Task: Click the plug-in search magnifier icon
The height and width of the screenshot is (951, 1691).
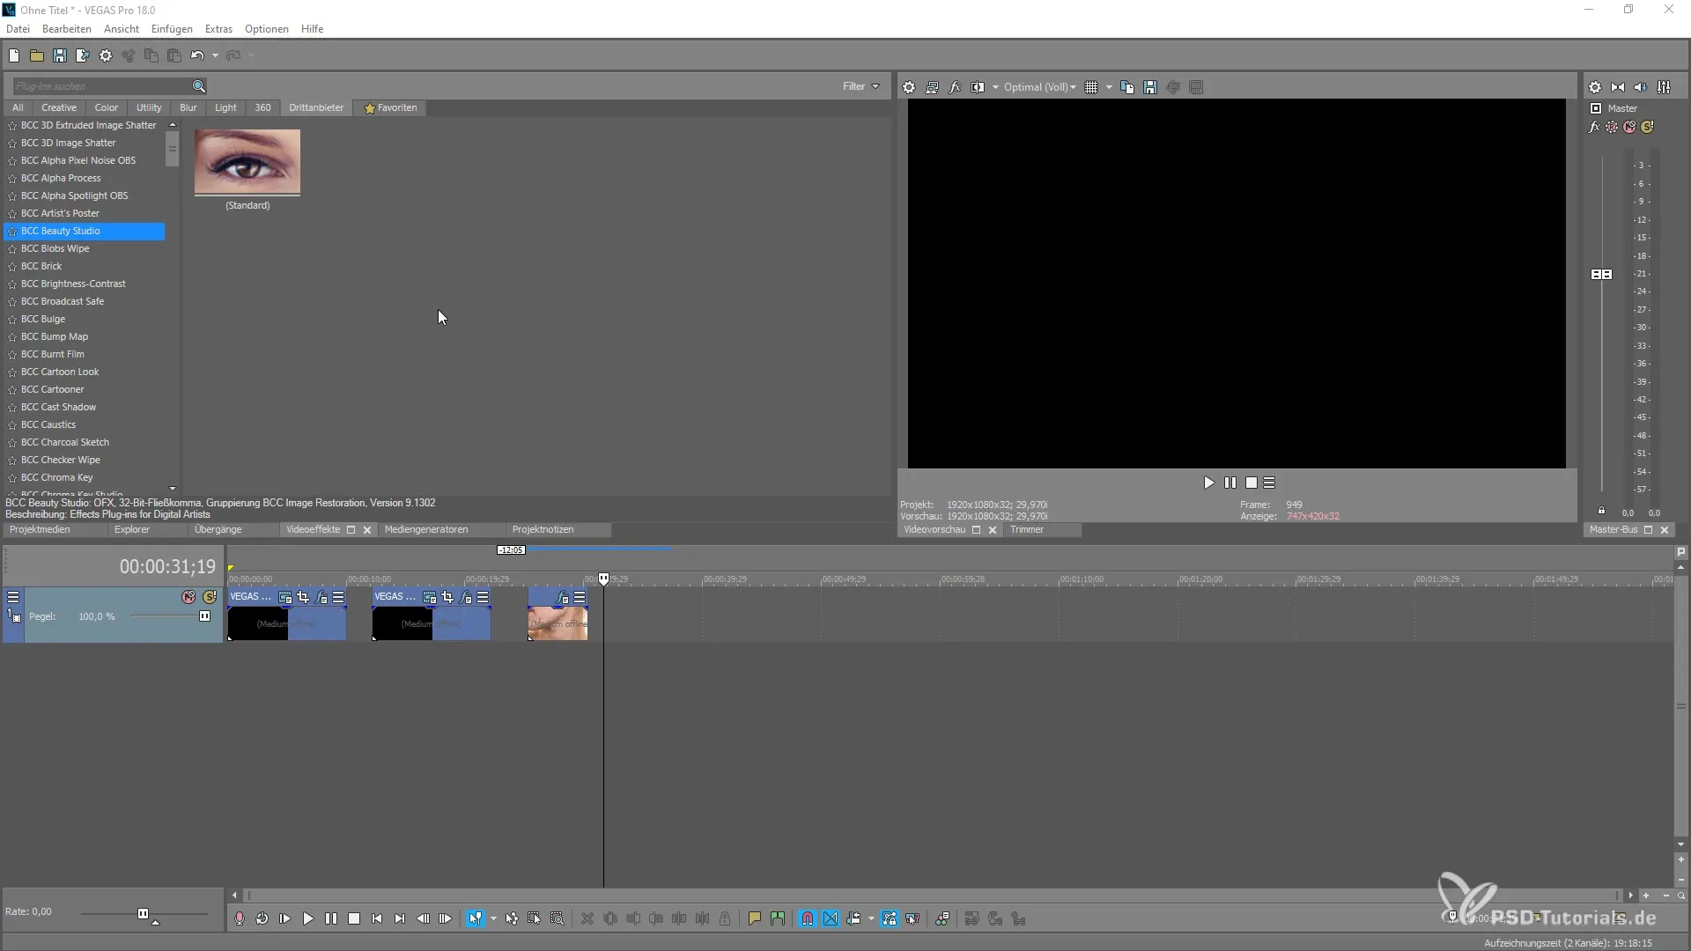Action: pyautogui.click(x=199, y=86)
